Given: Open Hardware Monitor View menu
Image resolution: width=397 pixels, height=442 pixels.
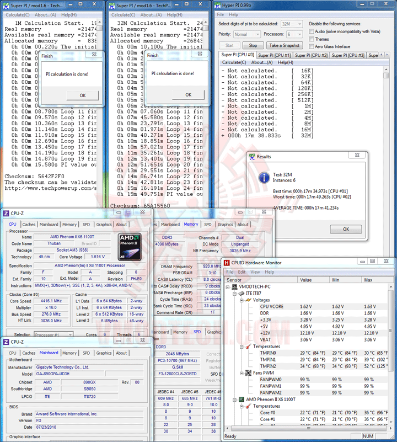Looking at the screenshot, I should pos(255,272).
